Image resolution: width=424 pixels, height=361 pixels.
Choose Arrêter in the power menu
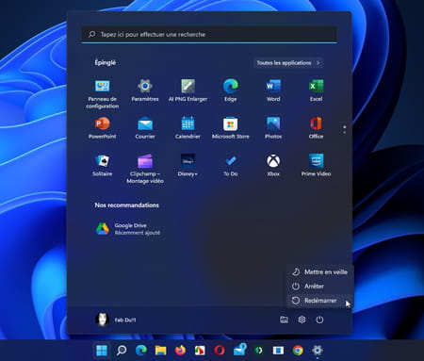pos(319,287)
